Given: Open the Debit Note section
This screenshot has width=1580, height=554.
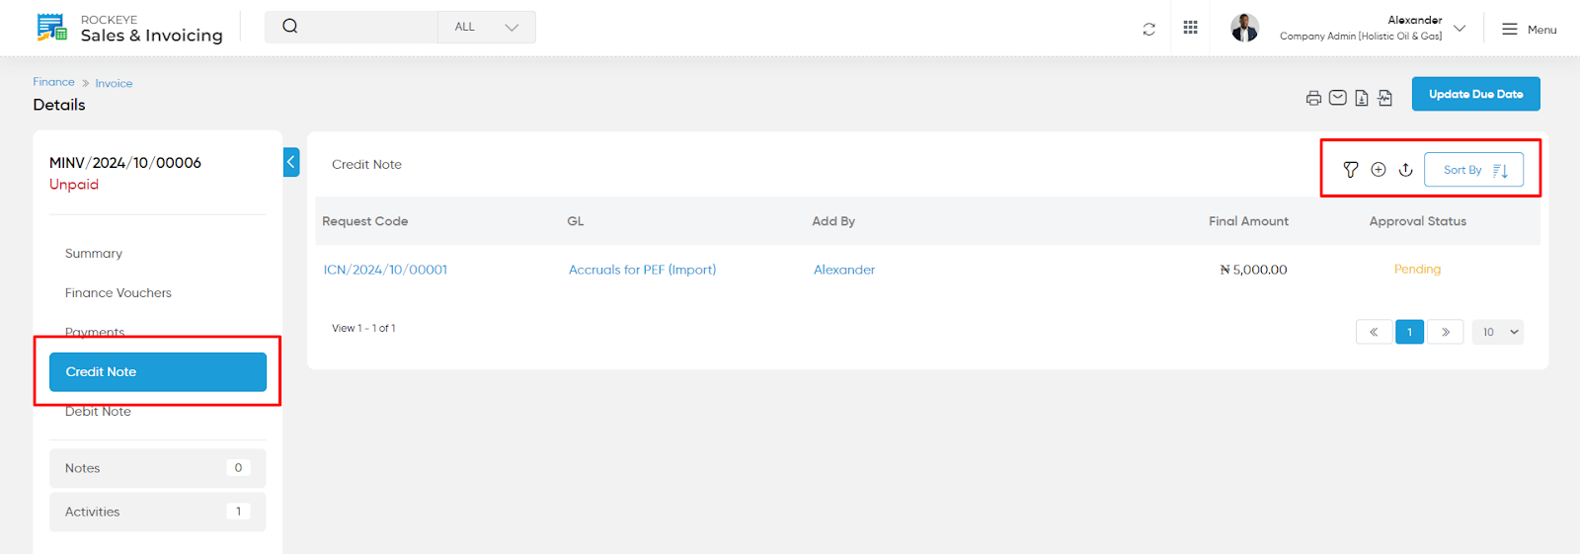Looking at the screenshot, I should [98, 412].
